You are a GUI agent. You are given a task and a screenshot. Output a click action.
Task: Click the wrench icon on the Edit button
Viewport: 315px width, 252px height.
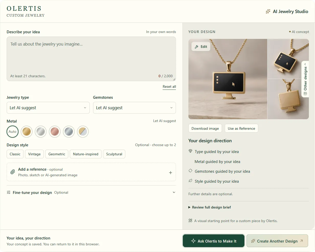pyautogui.click(x=197, y=47)
